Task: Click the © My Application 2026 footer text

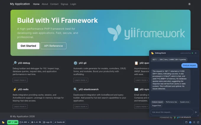Action: [22, 116]
